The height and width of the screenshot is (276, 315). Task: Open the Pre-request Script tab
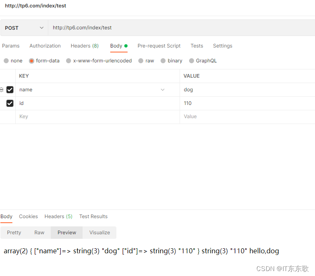point(159,46)
